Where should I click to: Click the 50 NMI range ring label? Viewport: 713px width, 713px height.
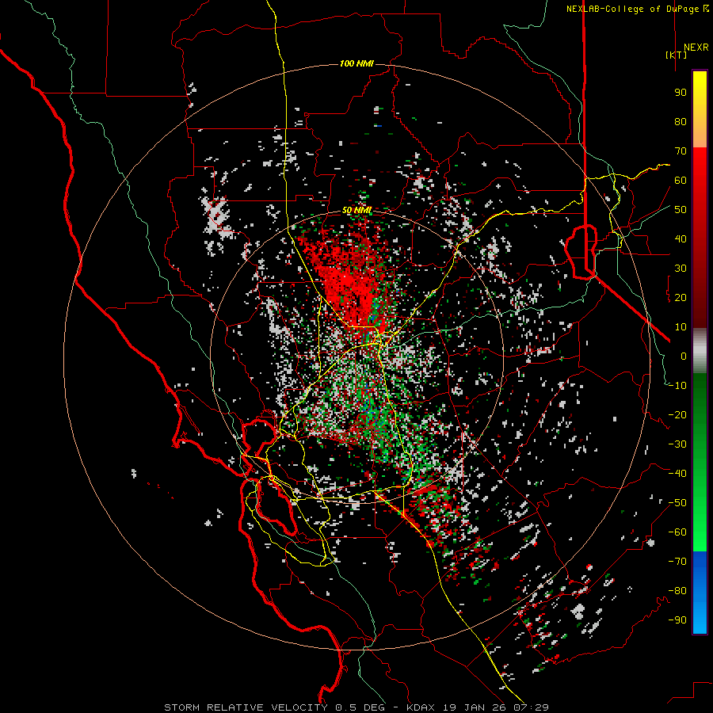[356, 211]
